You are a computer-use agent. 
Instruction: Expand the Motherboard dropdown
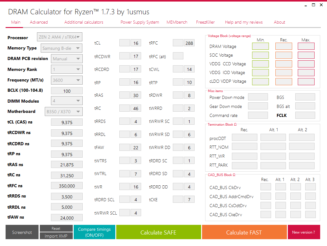(x=64, y=111)
